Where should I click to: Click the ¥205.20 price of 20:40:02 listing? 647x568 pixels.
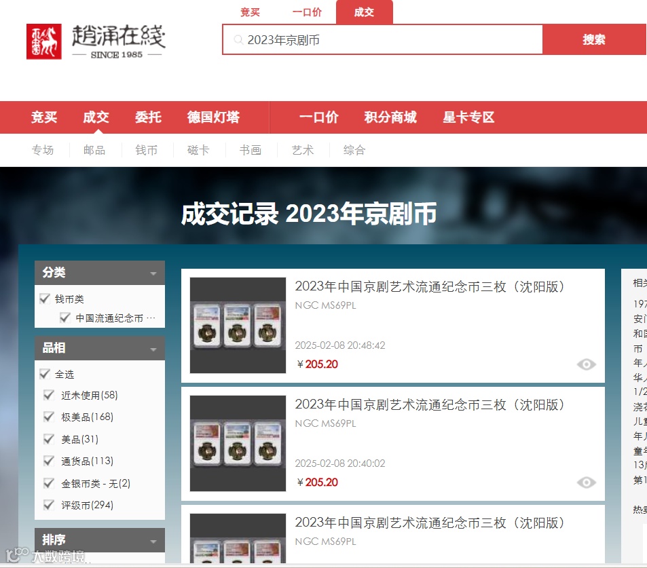click(x=317, y=482)
